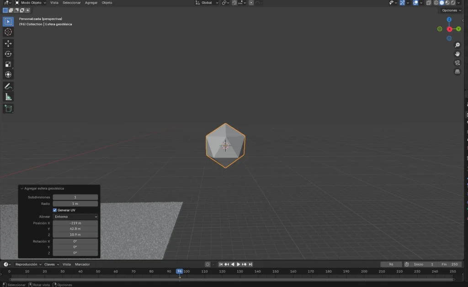Toggle camera view with the camera icon
The height and width of the screenshot is (287, 468).
pos(457,63)
